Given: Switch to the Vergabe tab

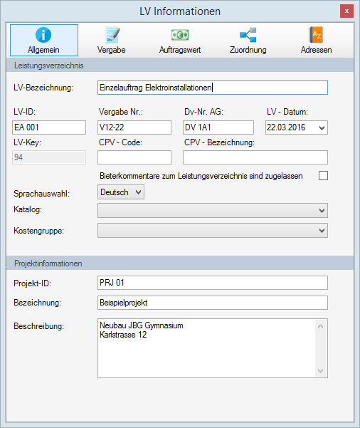Looking at the screenshot, I should (x=112, y=40).
